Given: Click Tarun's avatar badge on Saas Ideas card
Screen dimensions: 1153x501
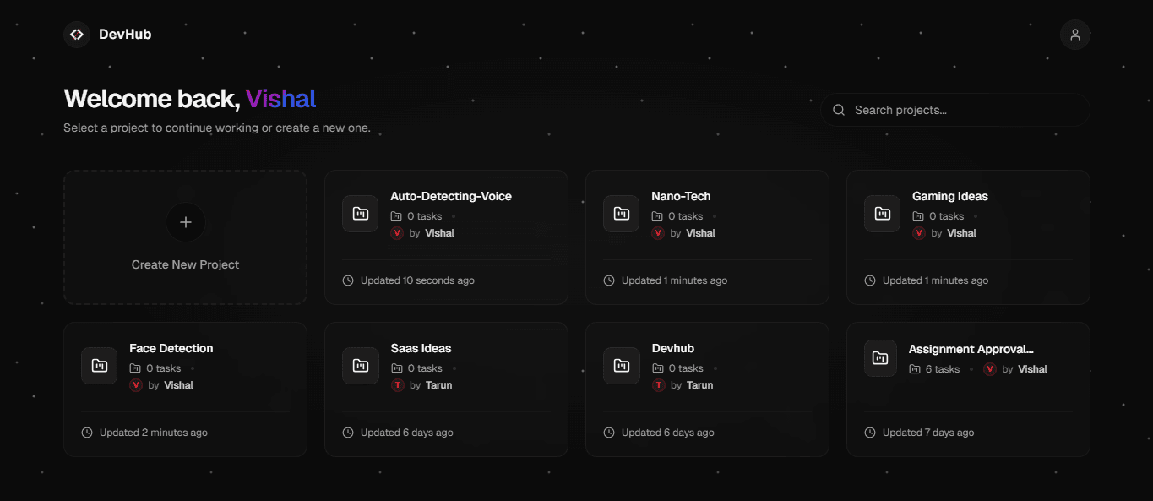Looking at the screenshot, I should click(397, 385).
